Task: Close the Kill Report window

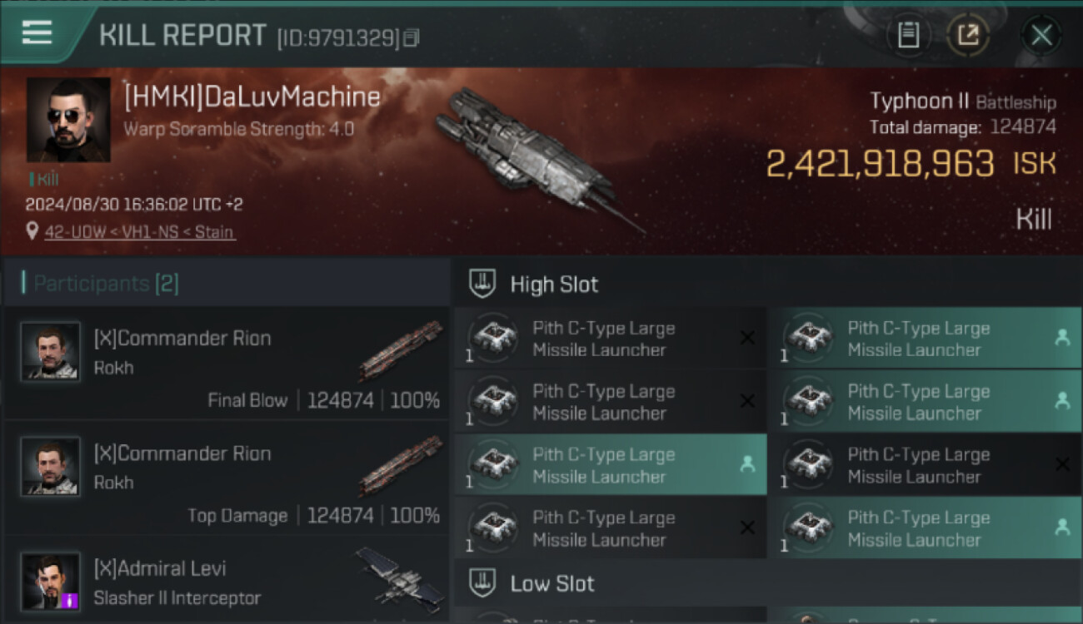Action: coord(1041,35)
